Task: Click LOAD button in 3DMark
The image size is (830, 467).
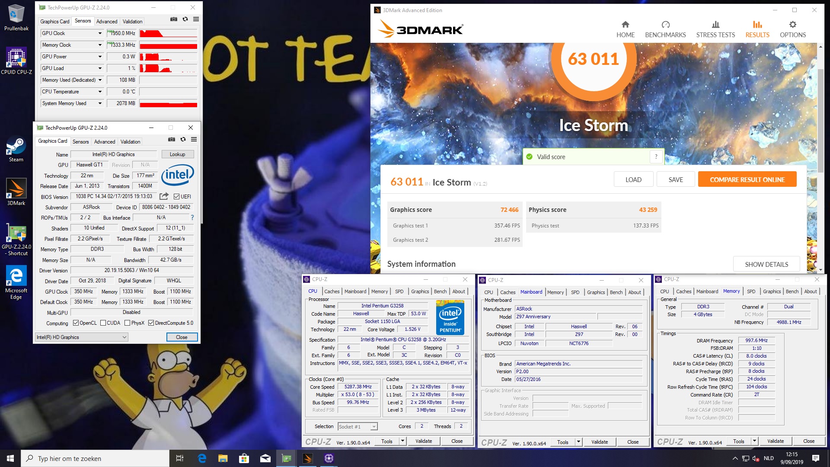Action: (x=633, y=179)
